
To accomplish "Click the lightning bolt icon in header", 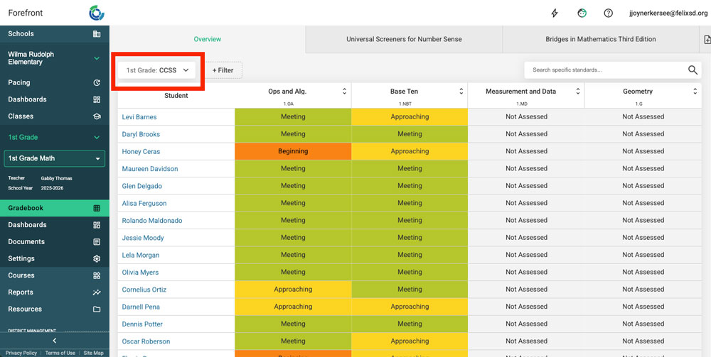I will point(555,13).
